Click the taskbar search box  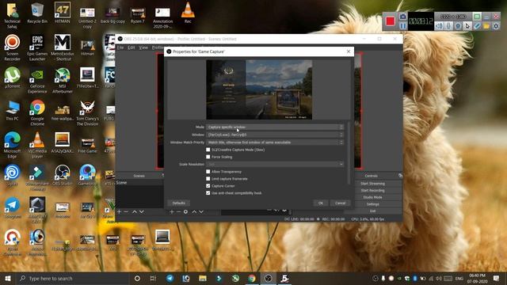click(73, 278)
